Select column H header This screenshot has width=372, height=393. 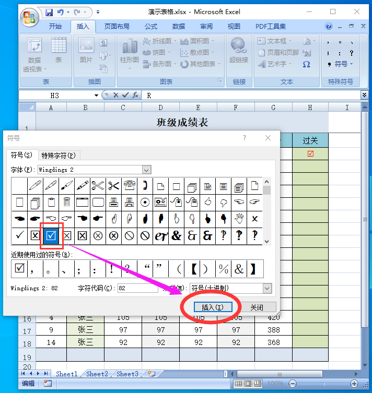pos(310,108)
